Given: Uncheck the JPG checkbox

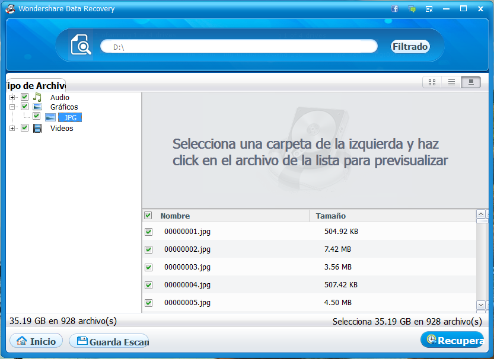Looking at the screenshot, I should click(37, 116).
